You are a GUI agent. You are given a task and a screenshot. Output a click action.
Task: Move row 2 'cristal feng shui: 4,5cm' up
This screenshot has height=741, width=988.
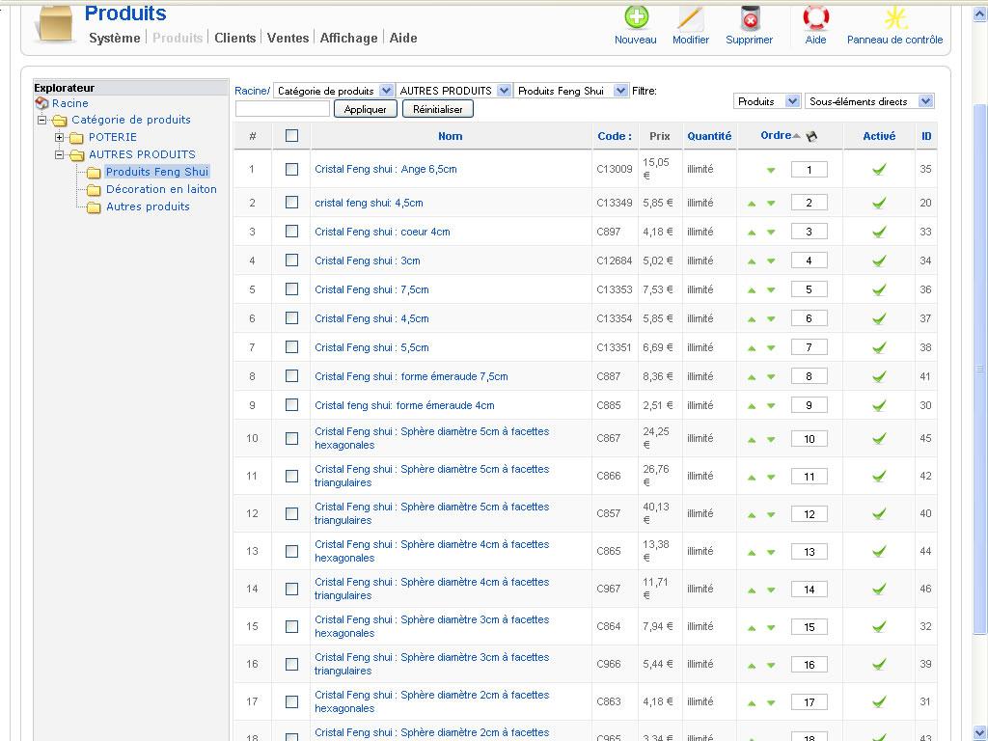pyautogui.click(x=752, y=204)
